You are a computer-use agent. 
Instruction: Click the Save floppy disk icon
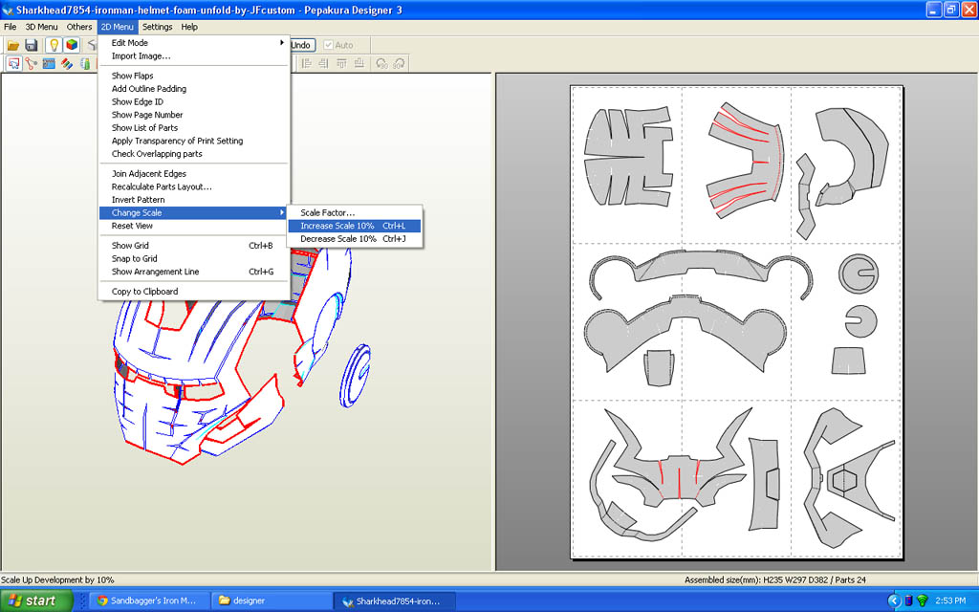(32, 45)
